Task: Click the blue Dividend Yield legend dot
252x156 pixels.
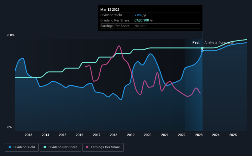Action: click(x=10, y=147)
